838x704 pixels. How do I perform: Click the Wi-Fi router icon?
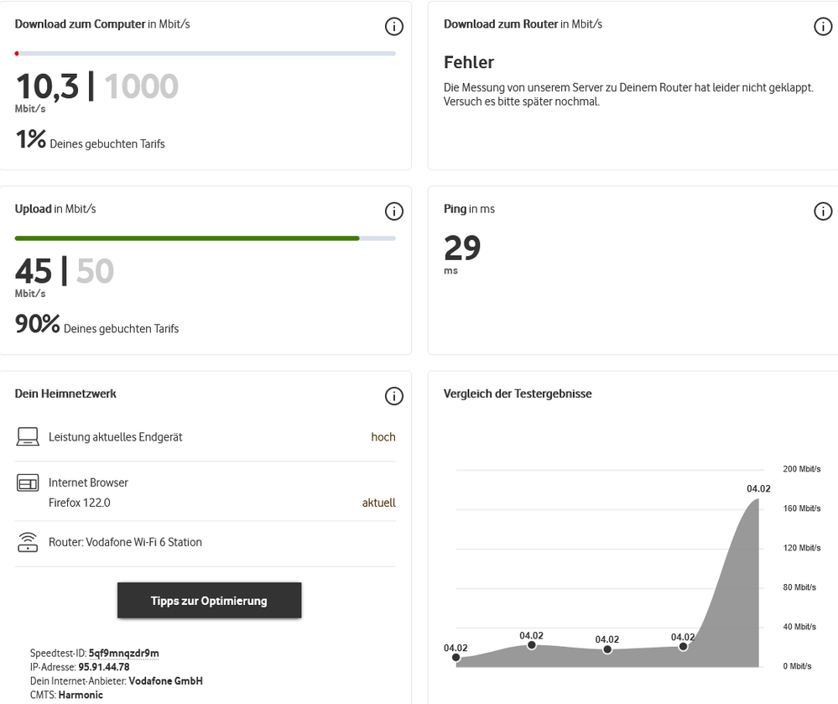tap(28, 542)
